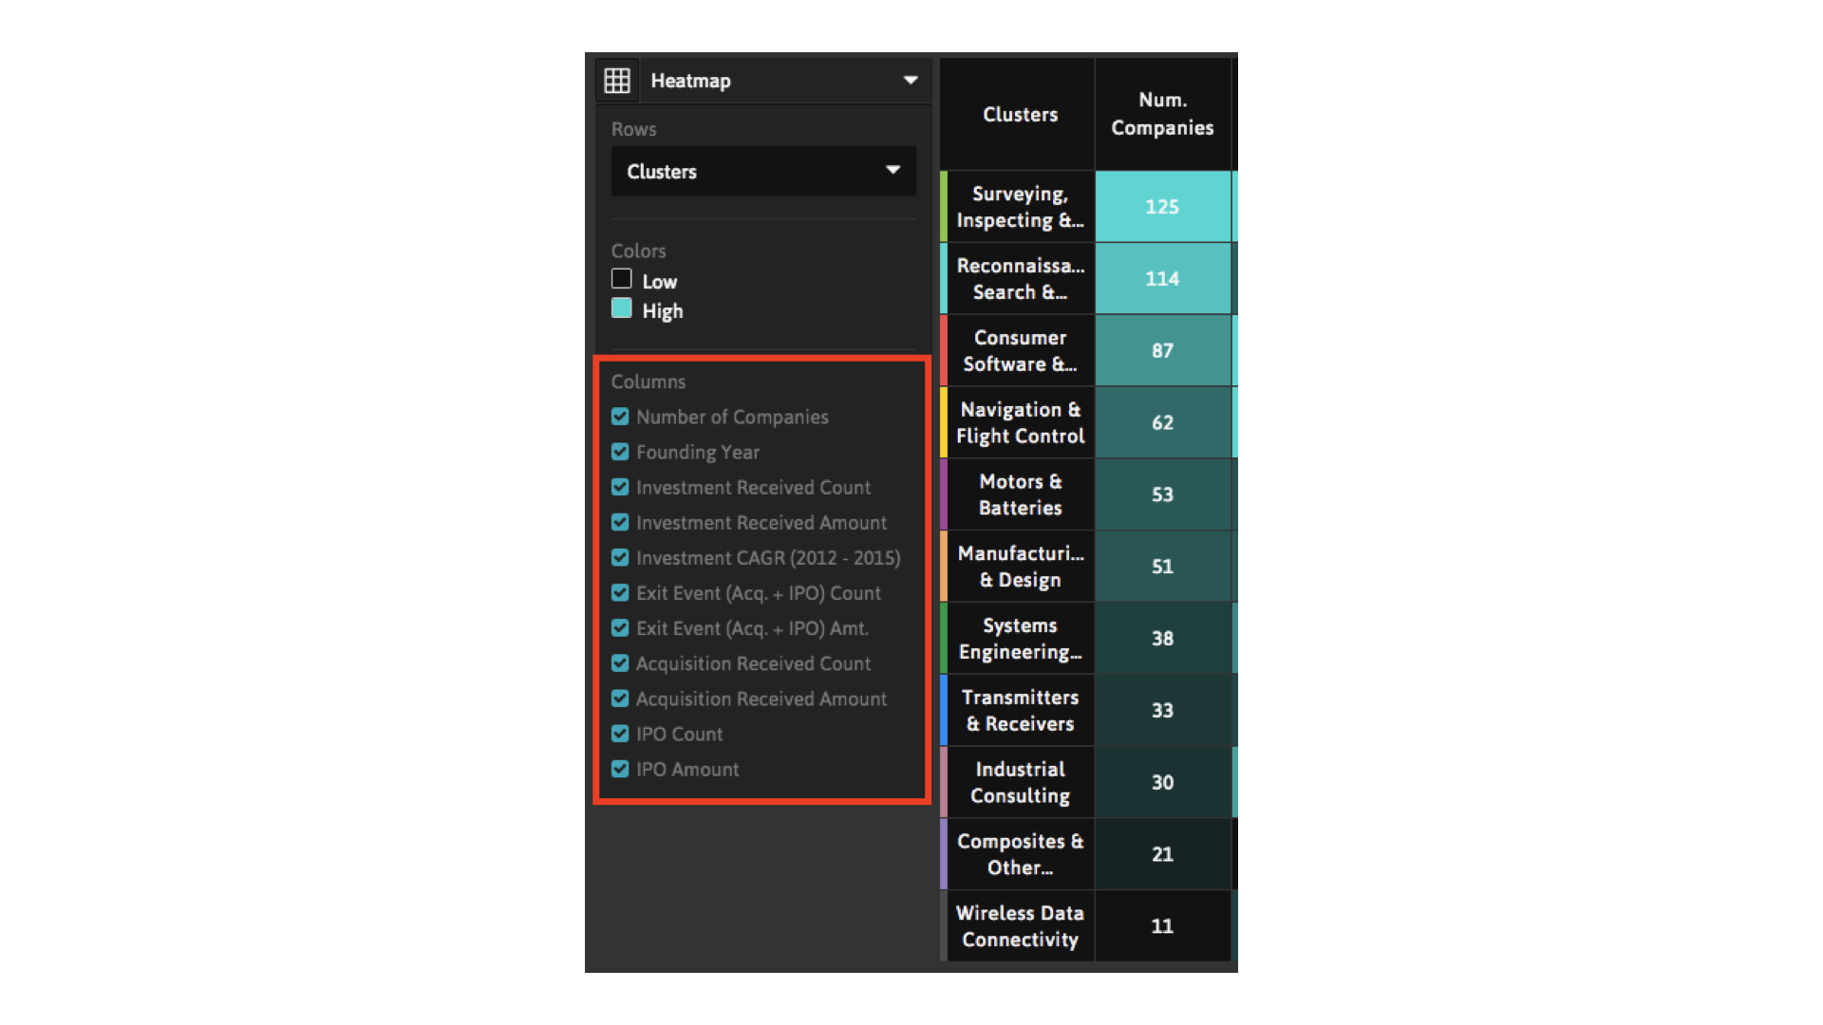
Task: Select the Systems Engineering cluster
Action: coord(1020,639)
